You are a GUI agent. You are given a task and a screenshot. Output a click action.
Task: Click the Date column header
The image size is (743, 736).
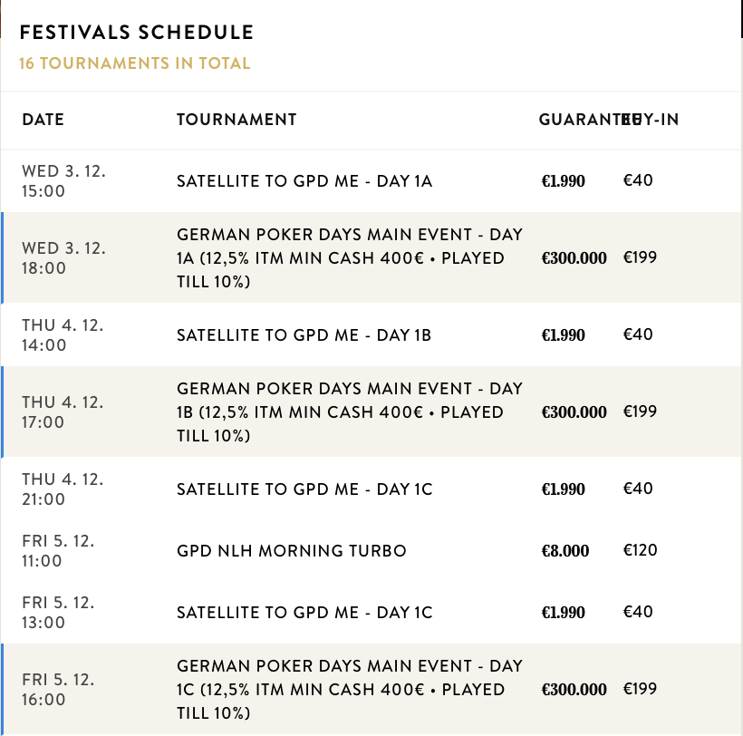click(43, 120)
